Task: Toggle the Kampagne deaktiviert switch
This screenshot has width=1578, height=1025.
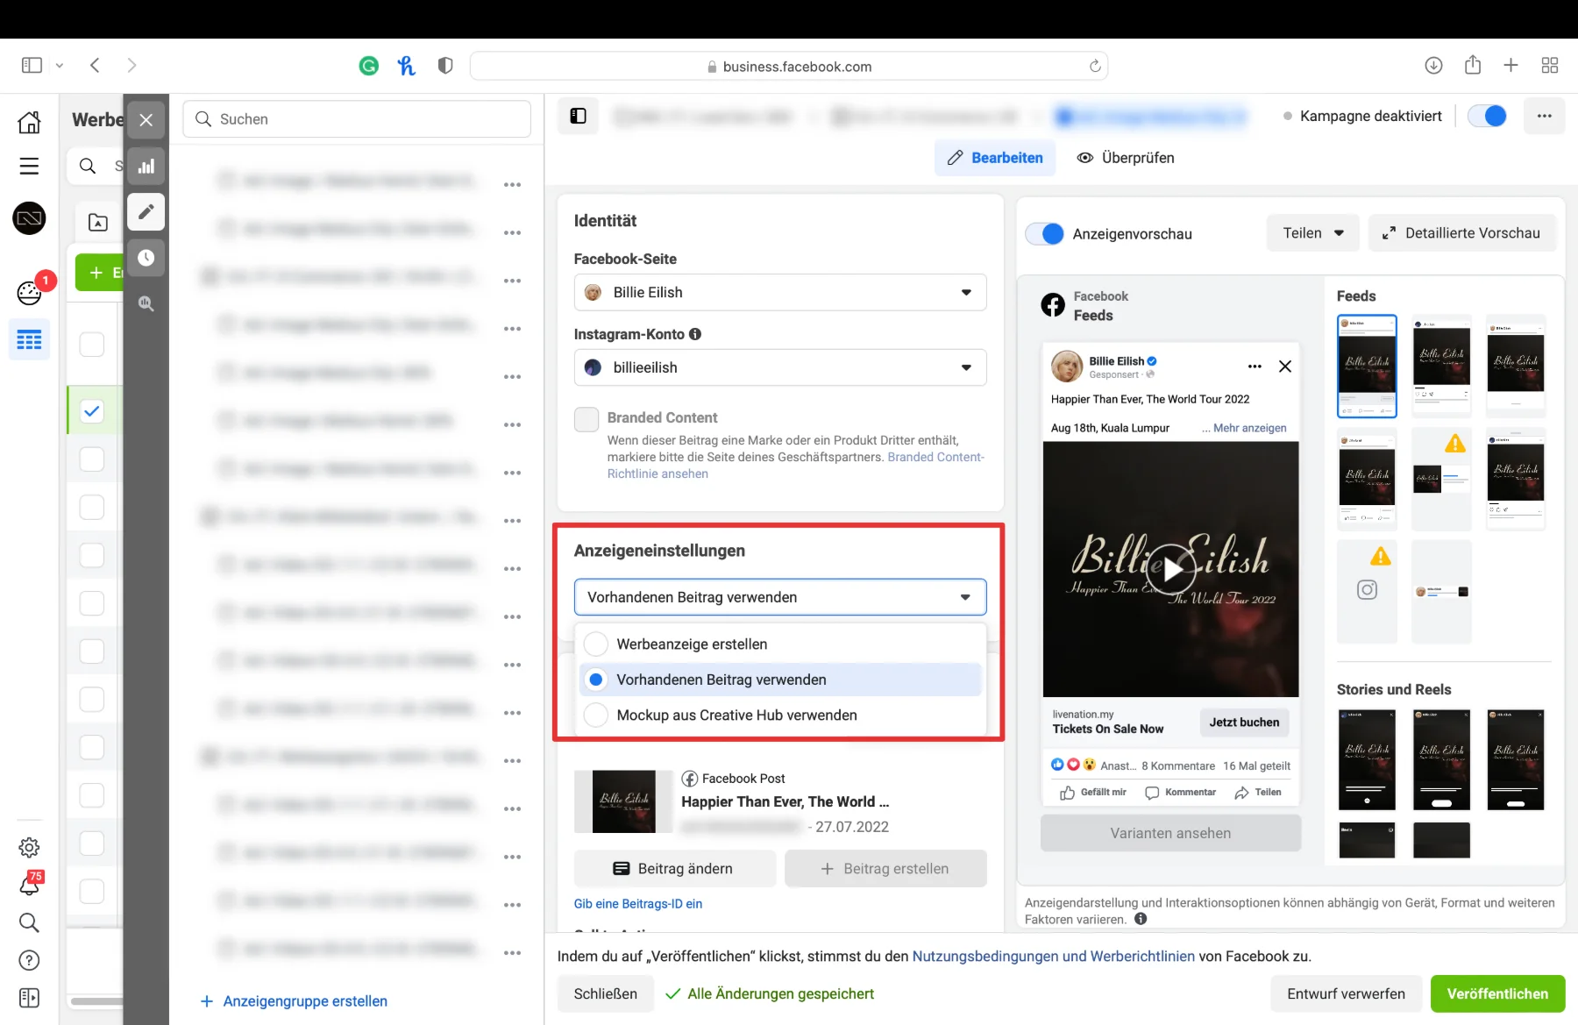Action: point(1487,116)
